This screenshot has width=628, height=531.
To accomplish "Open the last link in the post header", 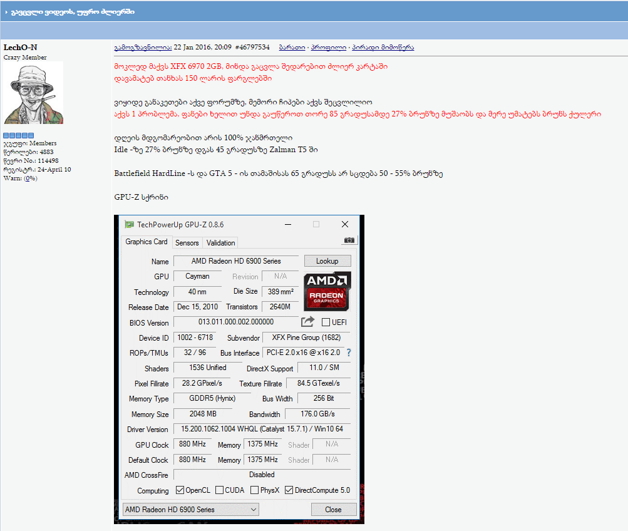I will pos(383,47).
